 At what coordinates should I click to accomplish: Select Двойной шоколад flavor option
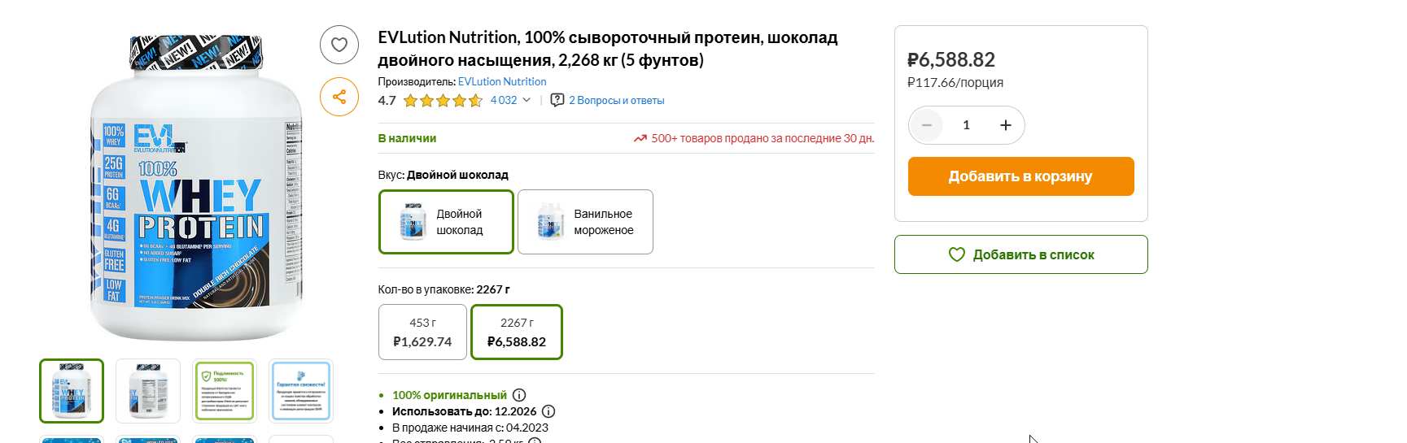point(446,222)
